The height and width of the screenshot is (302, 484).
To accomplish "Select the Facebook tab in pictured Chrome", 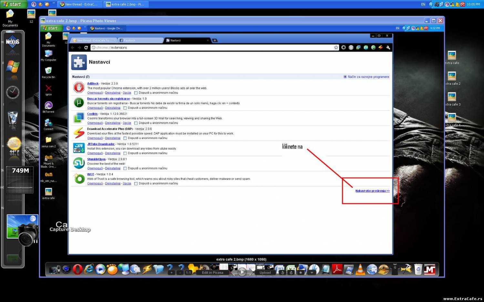I will point(140,40).
